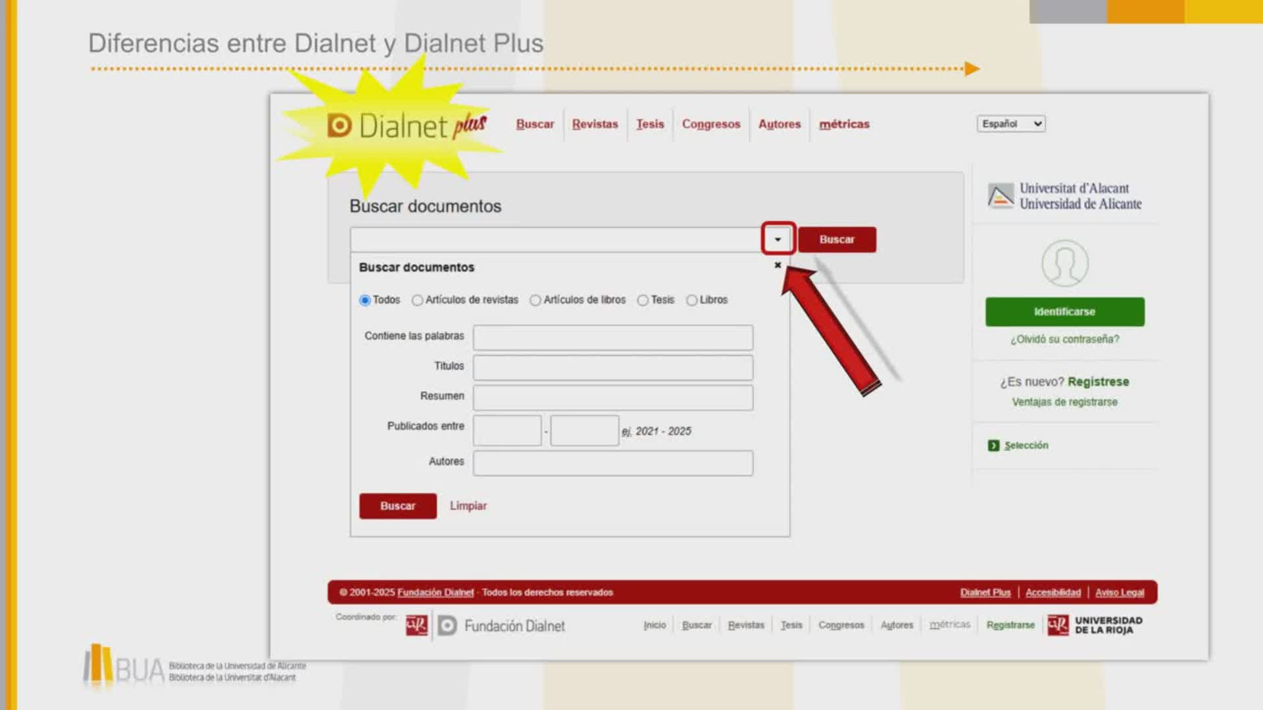Open the Revistas menu item
This screenshot has height=710, width=1263.
click(x=595, y=124)
